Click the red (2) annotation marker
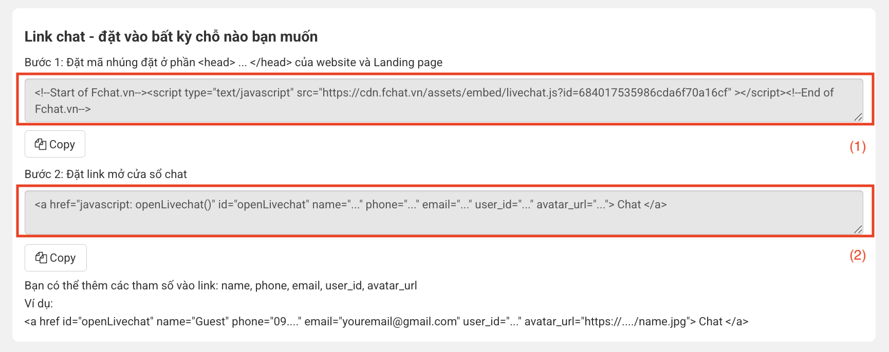Image resolution: width=889 pixels, height=352 pixels. [x=858, y=255]
